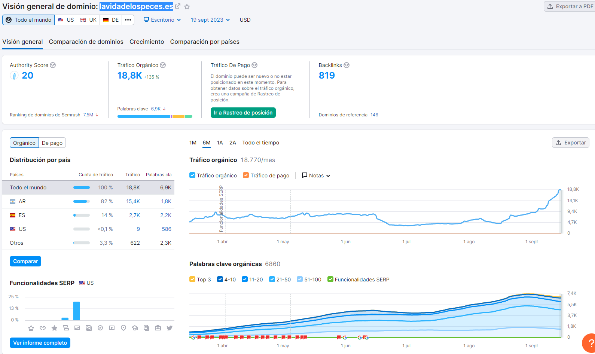Image resolution: width=595 pixels, height=354 pixels.
Task: Select the briefcase jobs SERP icon
Action: (x=158, y=328)
